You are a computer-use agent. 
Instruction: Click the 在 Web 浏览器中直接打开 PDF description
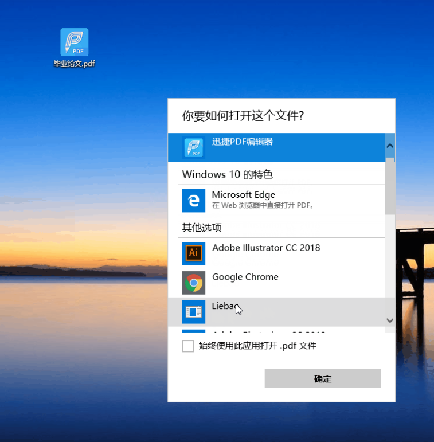pos(263,205)
